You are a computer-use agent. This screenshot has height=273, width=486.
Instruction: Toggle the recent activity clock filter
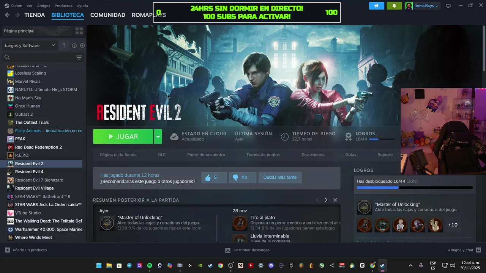[74, 45]
